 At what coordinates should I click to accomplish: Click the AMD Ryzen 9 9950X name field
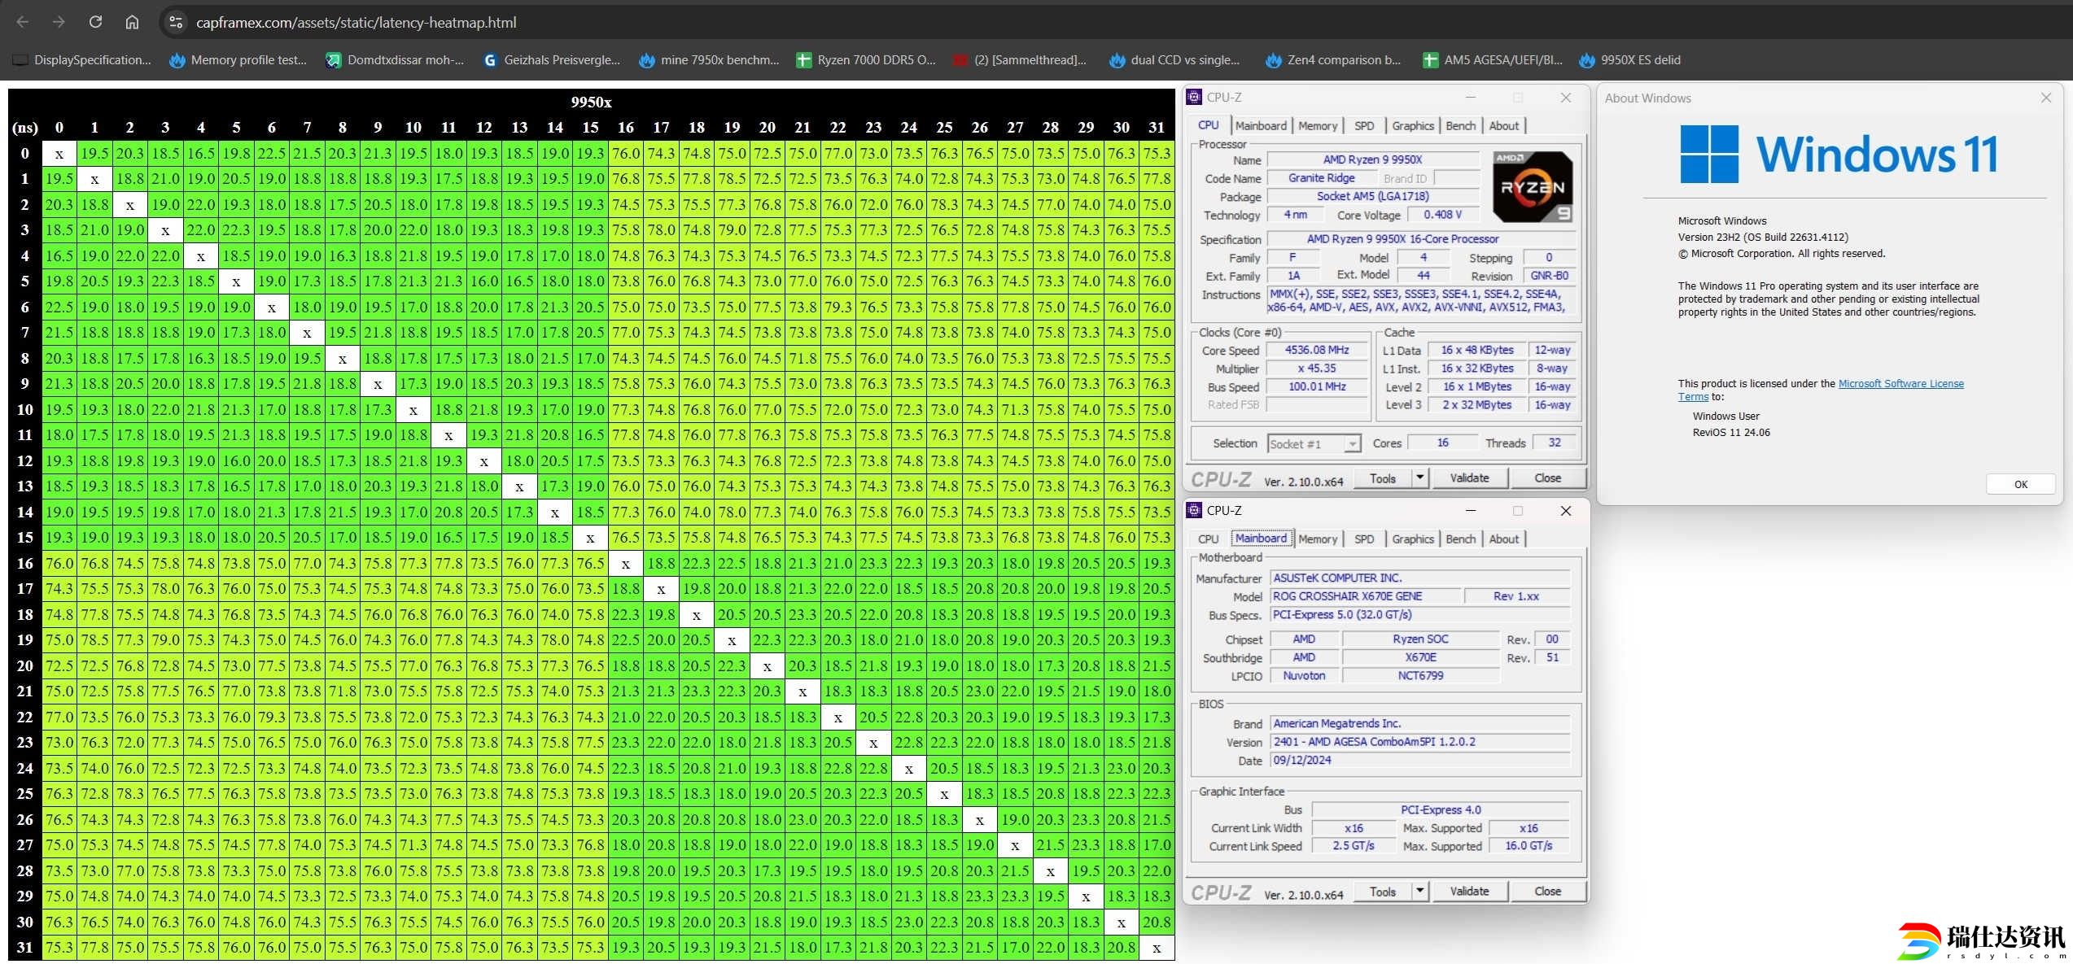click(1372, 159)
